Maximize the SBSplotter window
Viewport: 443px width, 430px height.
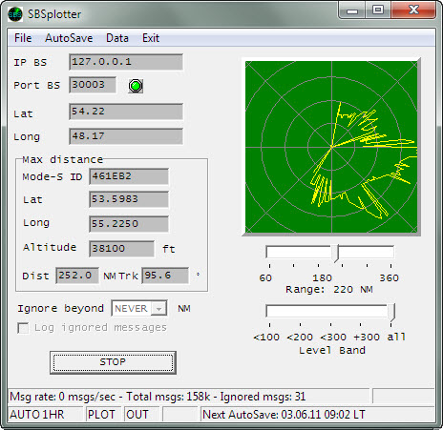(378, 10)
